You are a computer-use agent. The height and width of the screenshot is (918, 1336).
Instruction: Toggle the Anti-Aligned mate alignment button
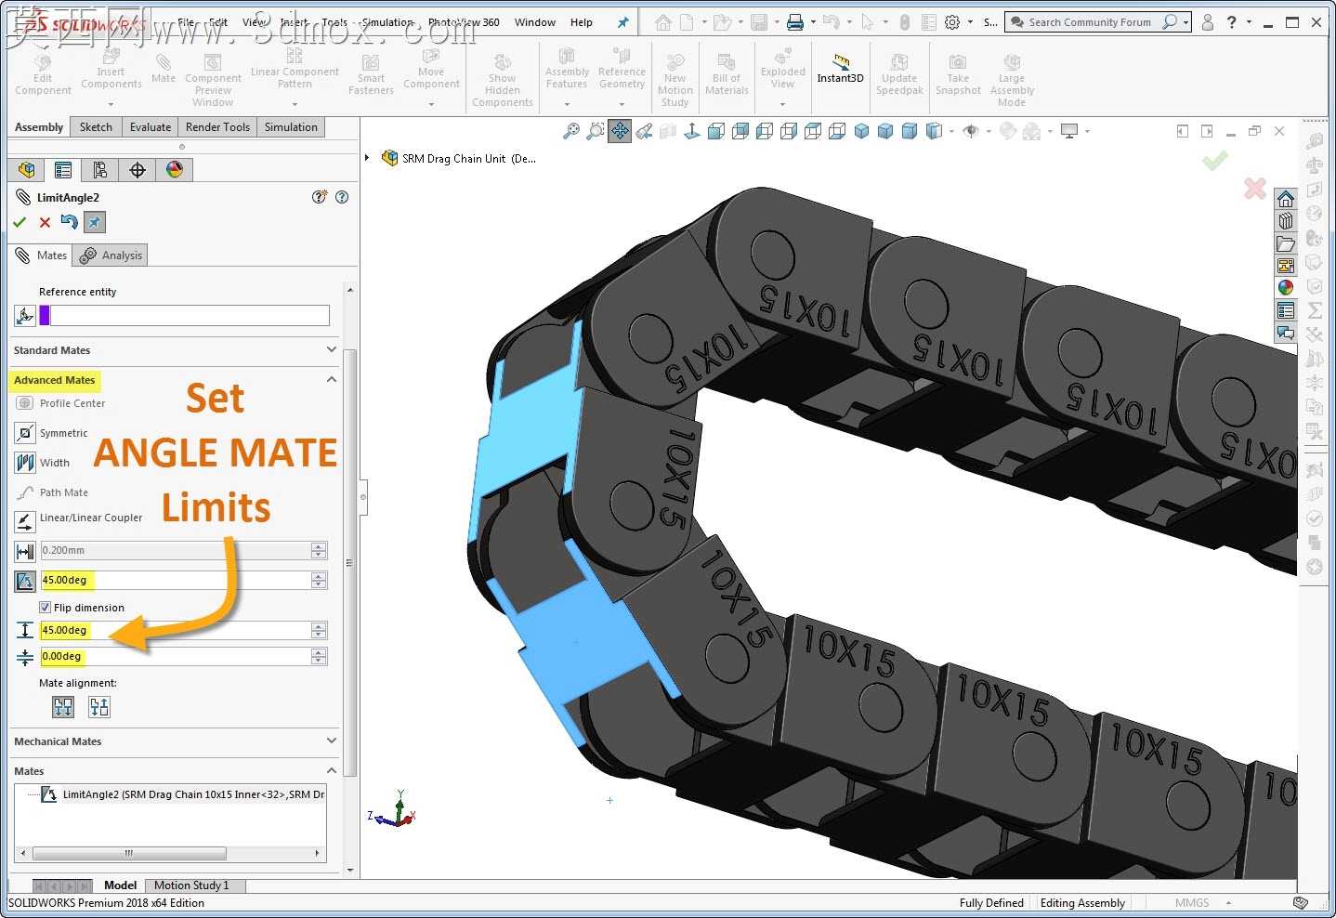tap(99, 708)
